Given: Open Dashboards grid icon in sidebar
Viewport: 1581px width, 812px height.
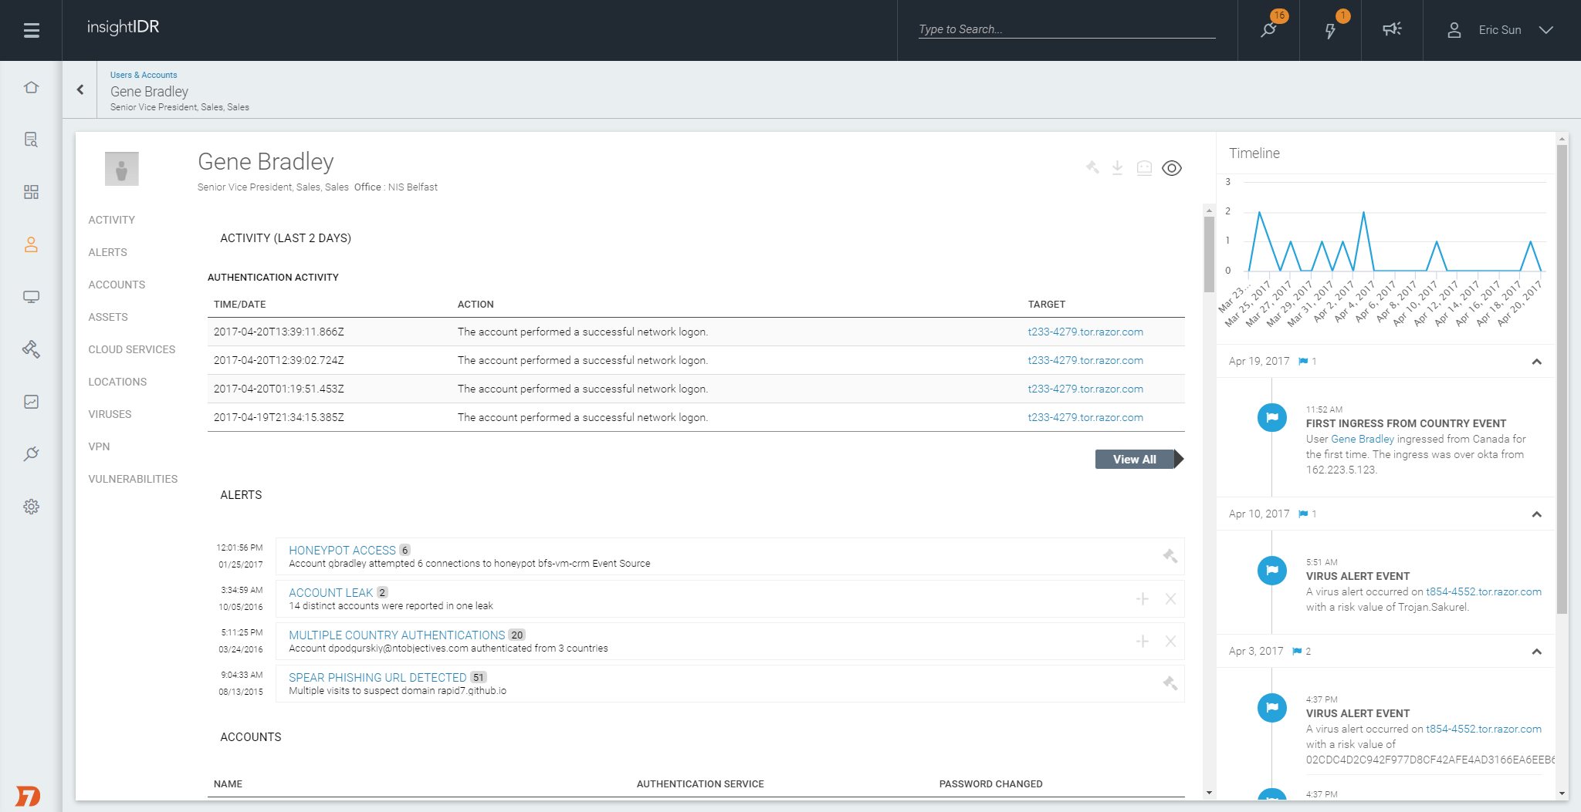Looking at the screenshot, I should pos(31,192).
